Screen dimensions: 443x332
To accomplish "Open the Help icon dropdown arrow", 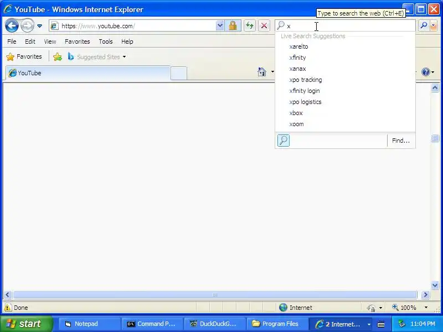I will [x=433, y=72].
